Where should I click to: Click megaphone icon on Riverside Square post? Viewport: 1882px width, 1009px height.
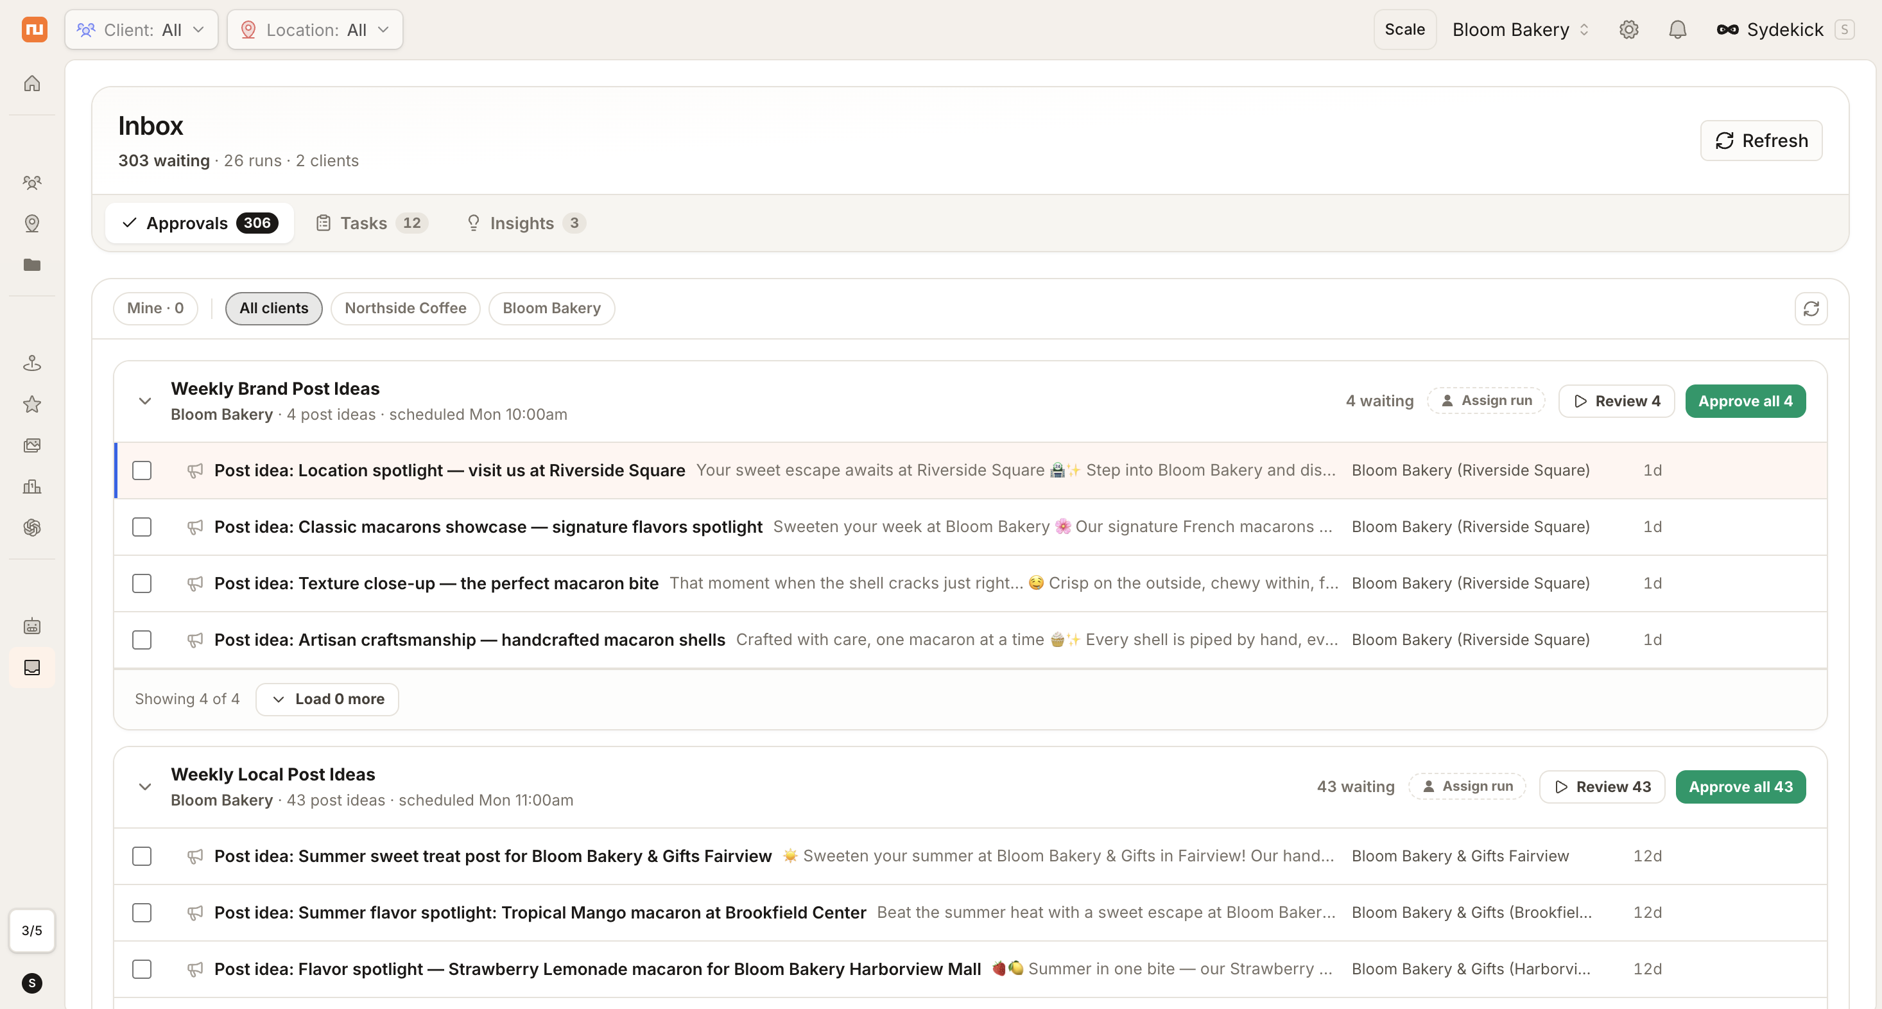pos(194,470)
